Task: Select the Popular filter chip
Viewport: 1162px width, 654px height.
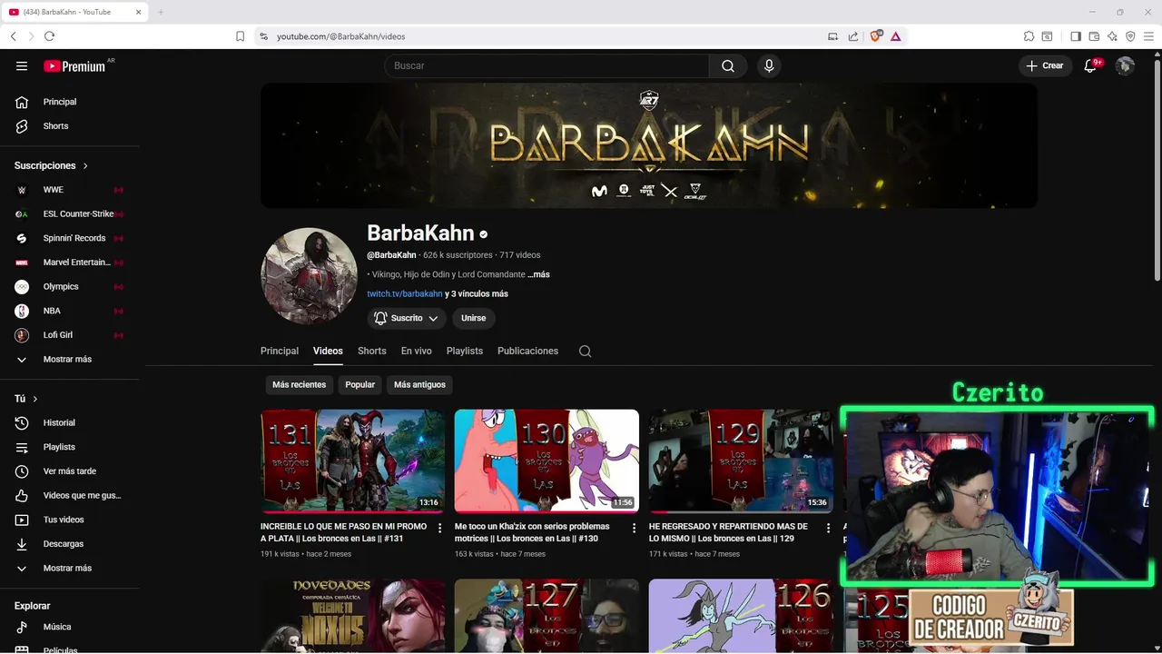Action: (359, 385)
